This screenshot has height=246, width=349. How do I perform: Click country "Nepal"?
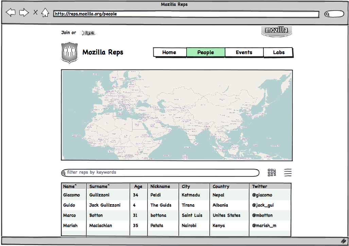219,195
